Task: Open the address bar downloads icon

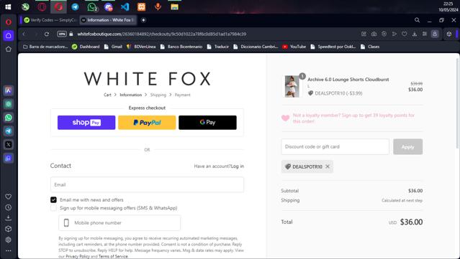Action: tap(415, 34)
